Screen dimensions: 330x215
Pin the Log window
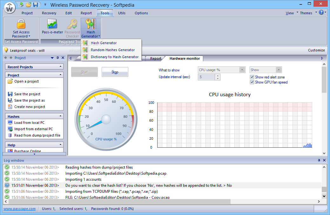click(319, 160)
